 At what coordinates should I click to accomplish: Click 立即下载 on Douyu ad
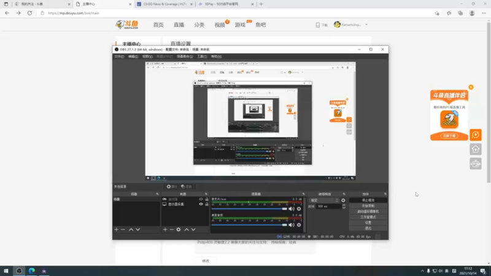[x=449, y=136]
